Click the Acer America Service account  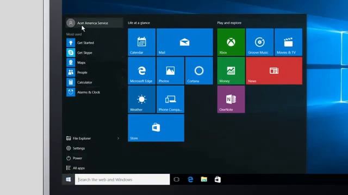[94, 23]
